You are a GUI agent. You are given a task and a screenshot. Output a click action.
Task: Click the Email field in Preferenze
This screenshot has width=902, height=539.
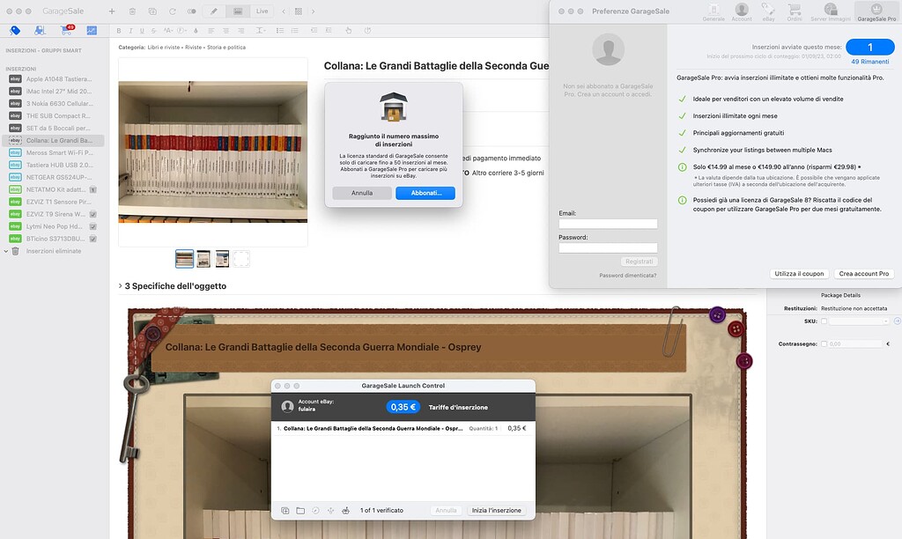point(608,224)
